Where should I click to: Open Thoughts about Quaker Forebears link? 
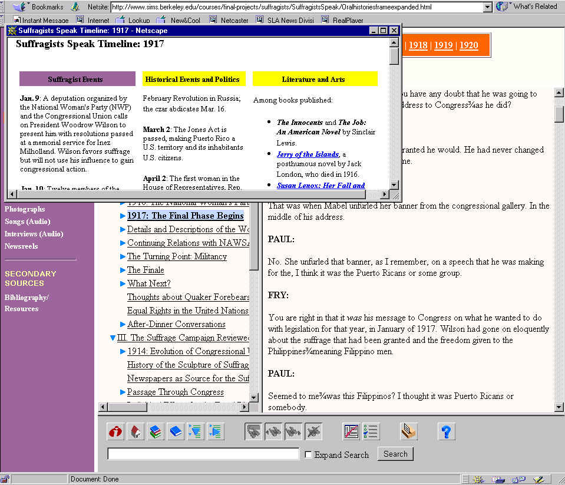[188, 297]
